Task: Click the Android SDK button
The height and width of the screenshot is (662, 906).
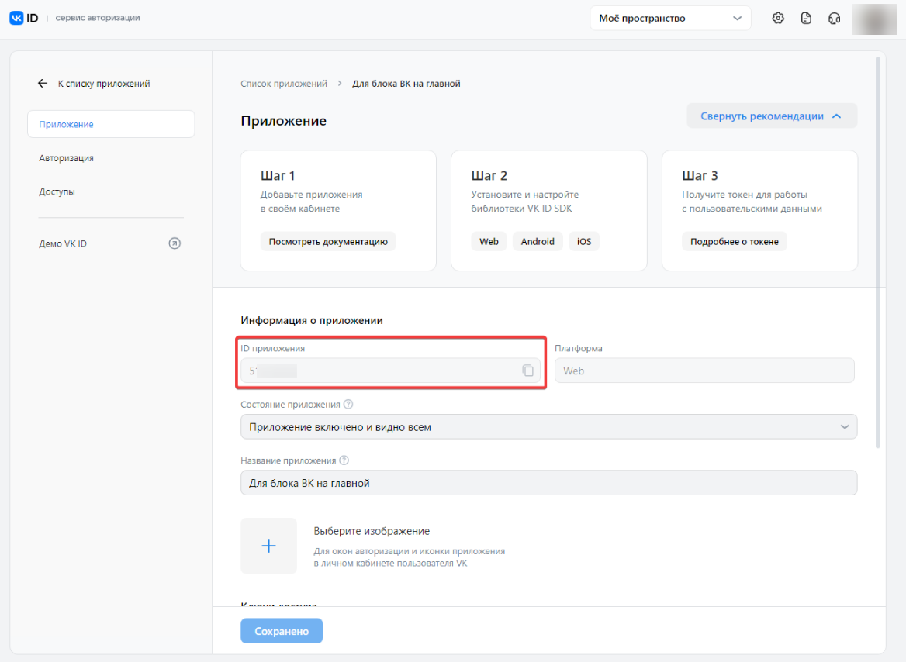Action: pyautogui.click(x=538, y=241)
